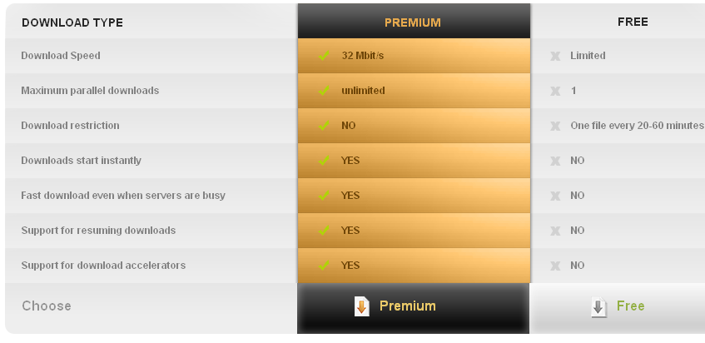Viewport: 705px width, 343px height.
Task: Click green checkmark next to unlimited
Action: (324, 91)
